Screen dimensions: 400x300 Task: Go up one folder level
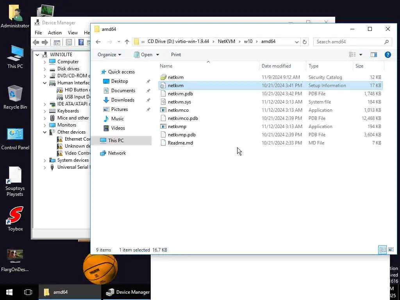pyautogui.click(x=127, y=42)
